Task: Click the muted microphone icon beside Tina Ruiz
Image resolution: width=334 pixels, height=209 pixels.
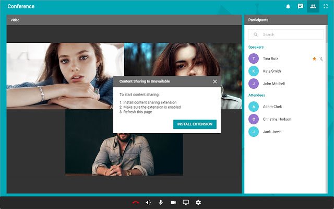Action: pos(321,59)
